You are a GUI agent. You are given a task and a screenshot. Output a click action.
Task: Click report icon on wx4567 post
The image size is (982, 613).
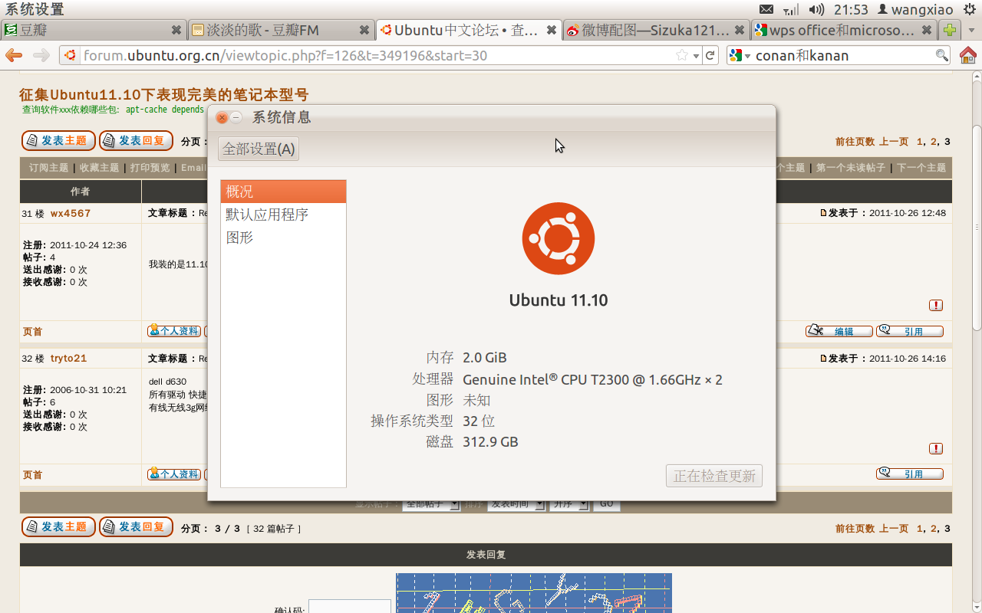[936, 305]
